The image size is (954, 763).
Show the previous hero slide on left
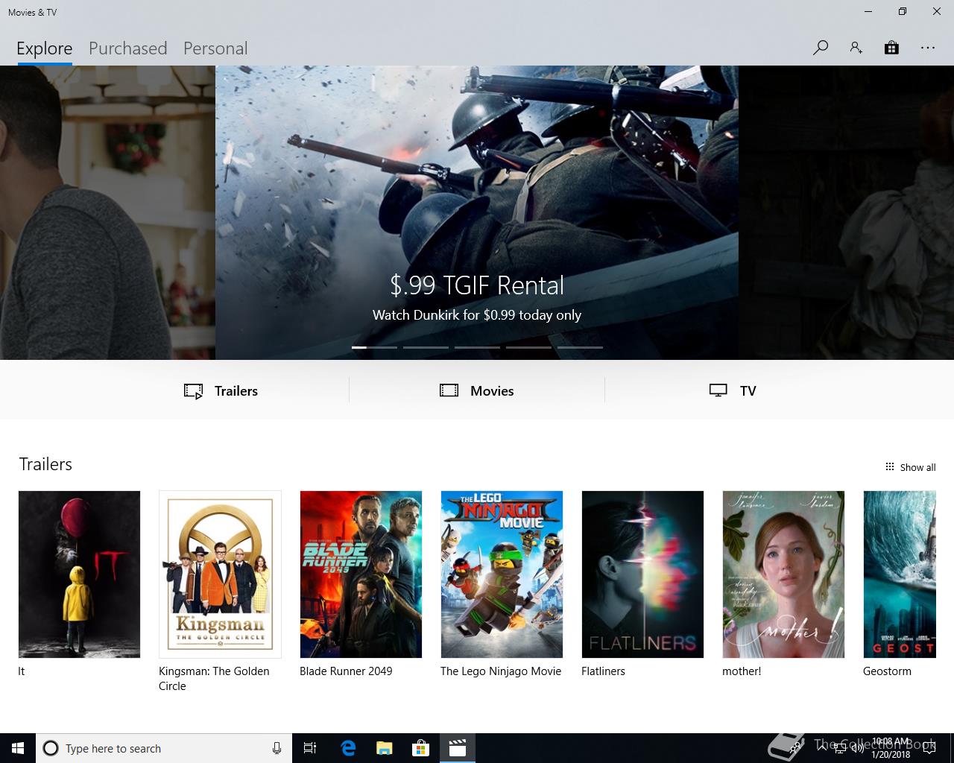click(x=107, y=212)
